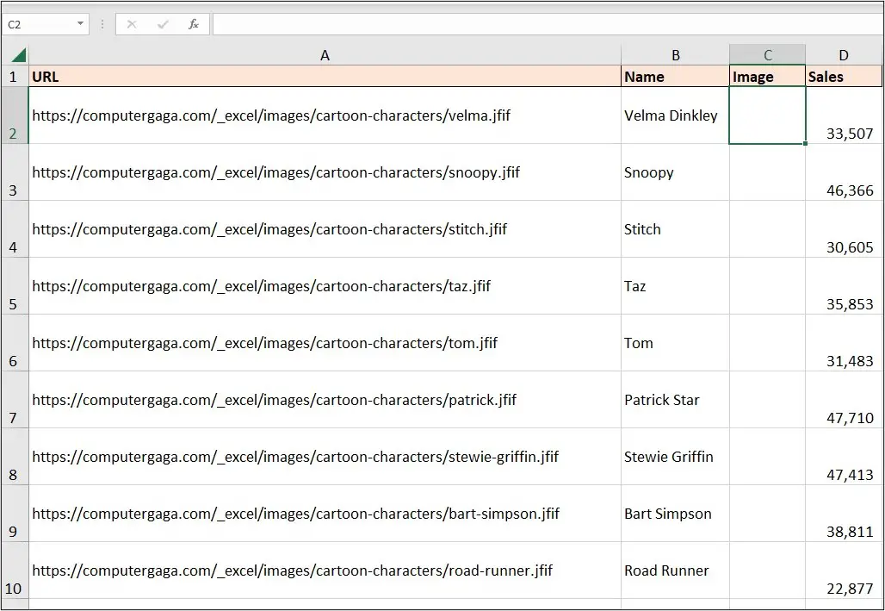
Task: Select the cell containing Velma Dinkley
Action: [x=675, y=115]
